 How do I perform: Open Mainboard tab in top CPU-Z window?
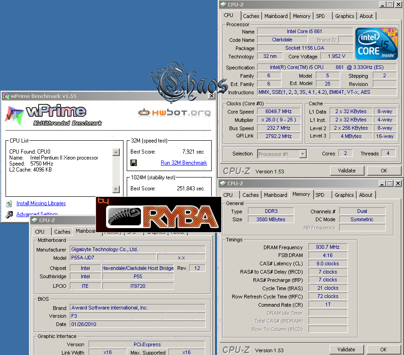[276, 16]
